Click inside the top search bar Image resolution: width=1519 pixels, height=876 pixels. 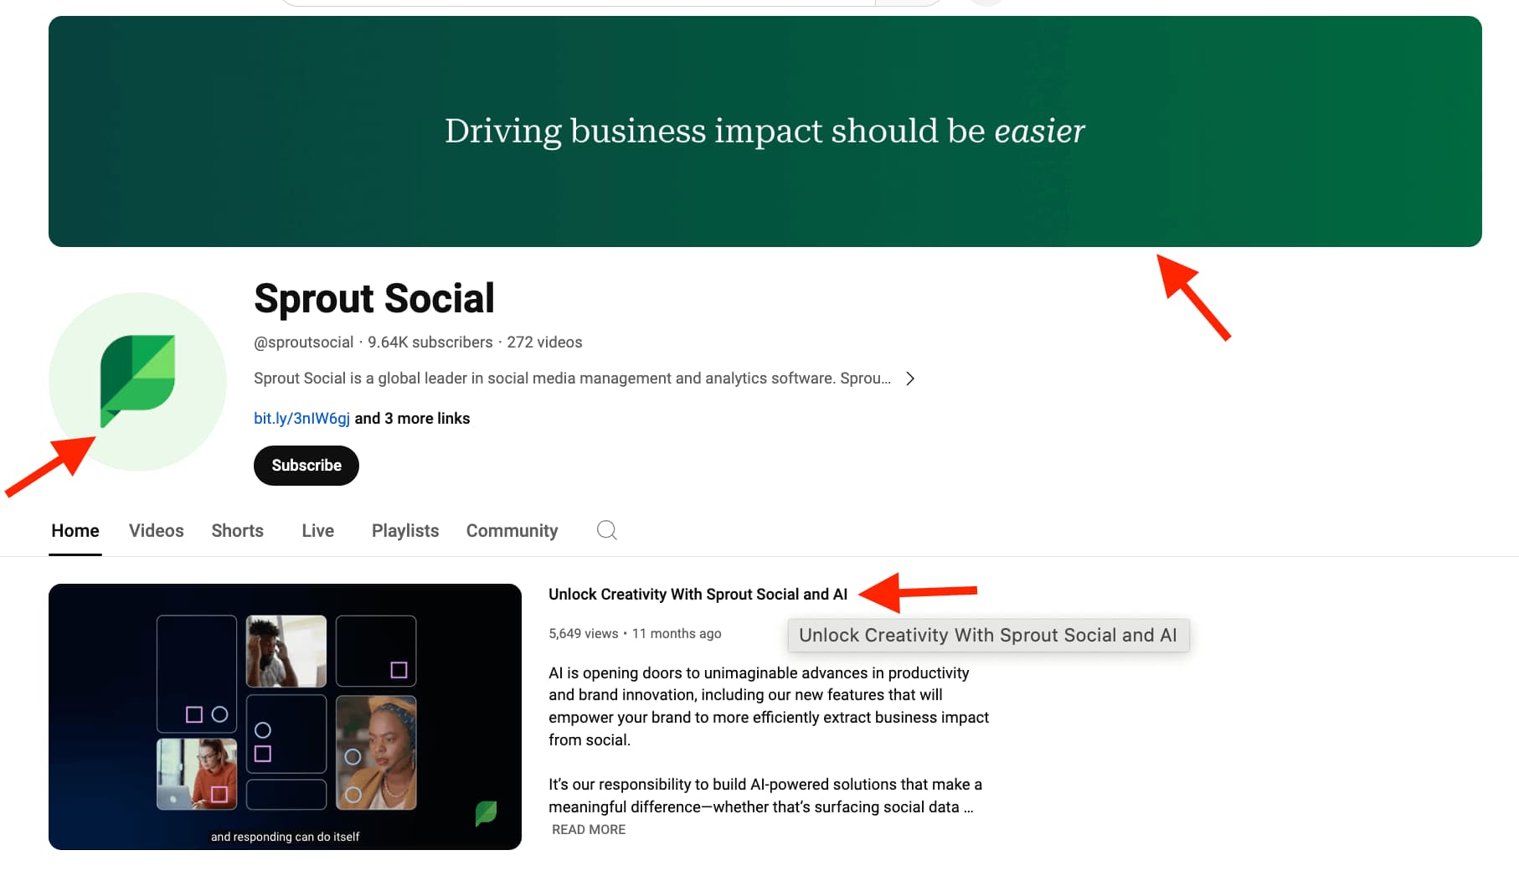578,2
